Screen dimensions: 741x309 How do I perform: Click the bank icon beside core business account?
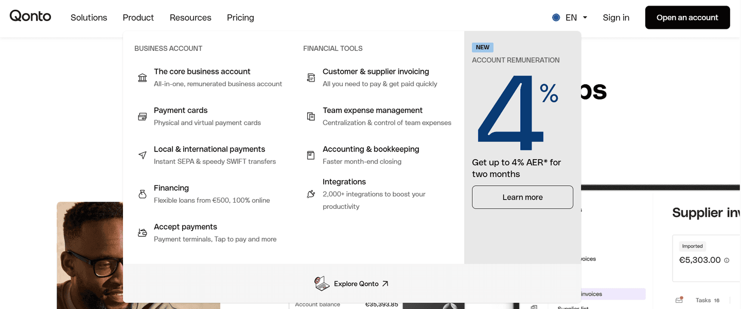pos(143,78)
